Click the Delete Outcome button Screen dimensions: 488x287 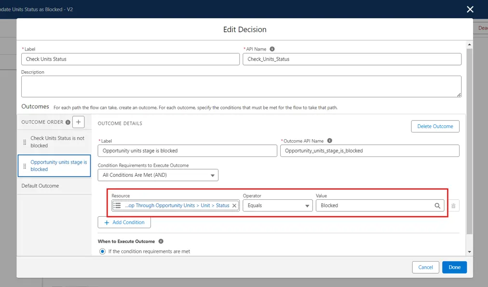[435, 126]
